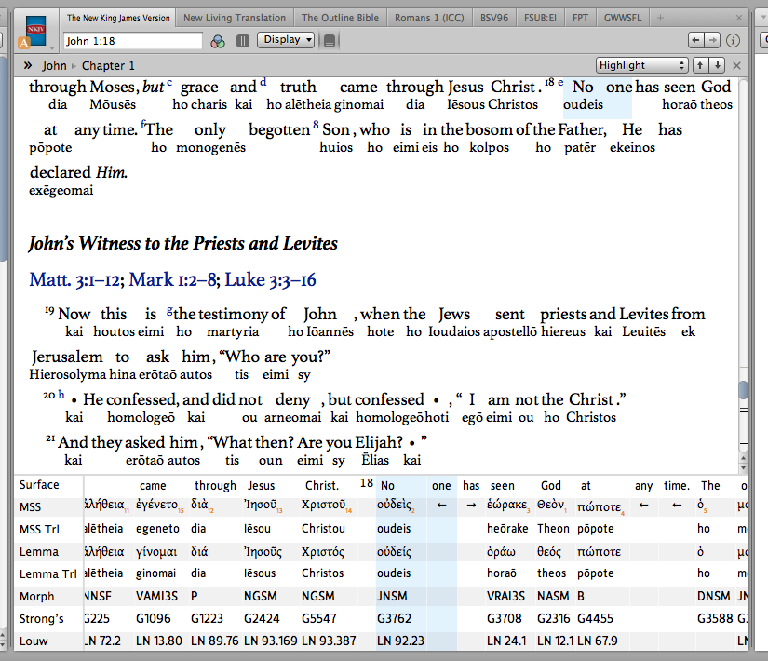The width and height of the screenshot is (768, 661).
Task: Click footnote marker h at verse 20
Action: click(61, 394)
